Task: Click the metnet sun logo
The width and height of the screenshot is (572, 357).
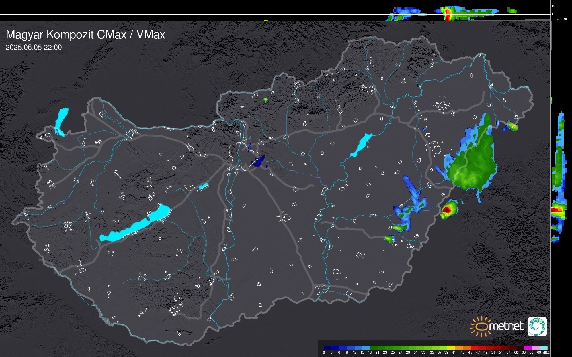Action: click(x=481, y=326)
